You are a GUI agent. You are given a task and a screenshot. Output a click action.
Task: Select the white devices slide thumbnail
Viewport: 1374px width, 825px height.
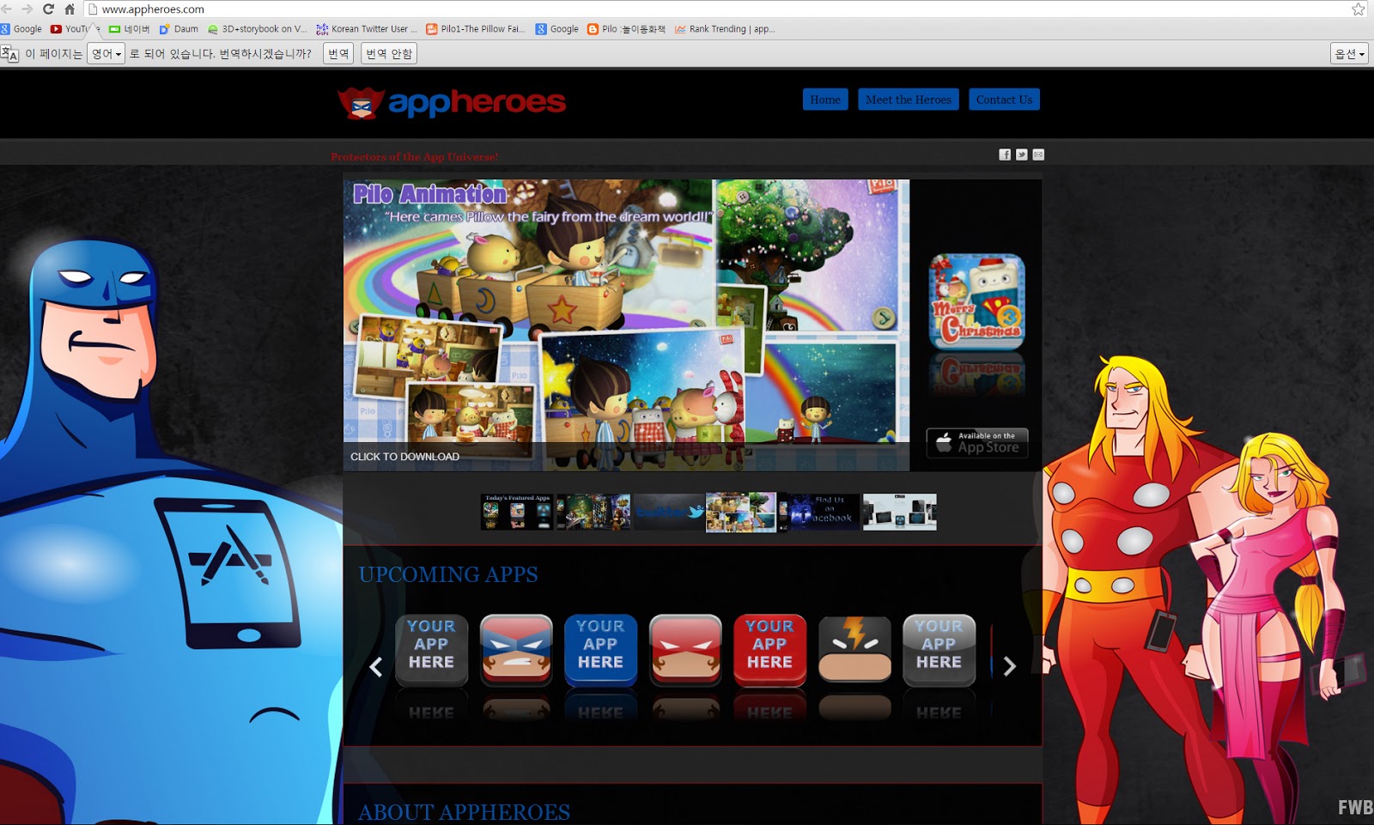click(x=900, y=512)
